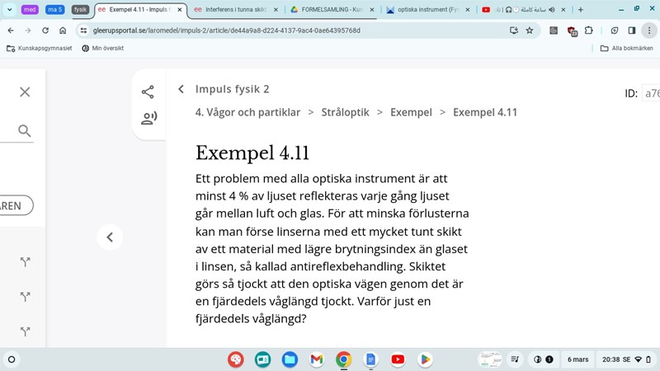Viewport: 660px width, 371px height.
Task: Bookmark this page with the star icon
Action: click(x=530, y=31)
